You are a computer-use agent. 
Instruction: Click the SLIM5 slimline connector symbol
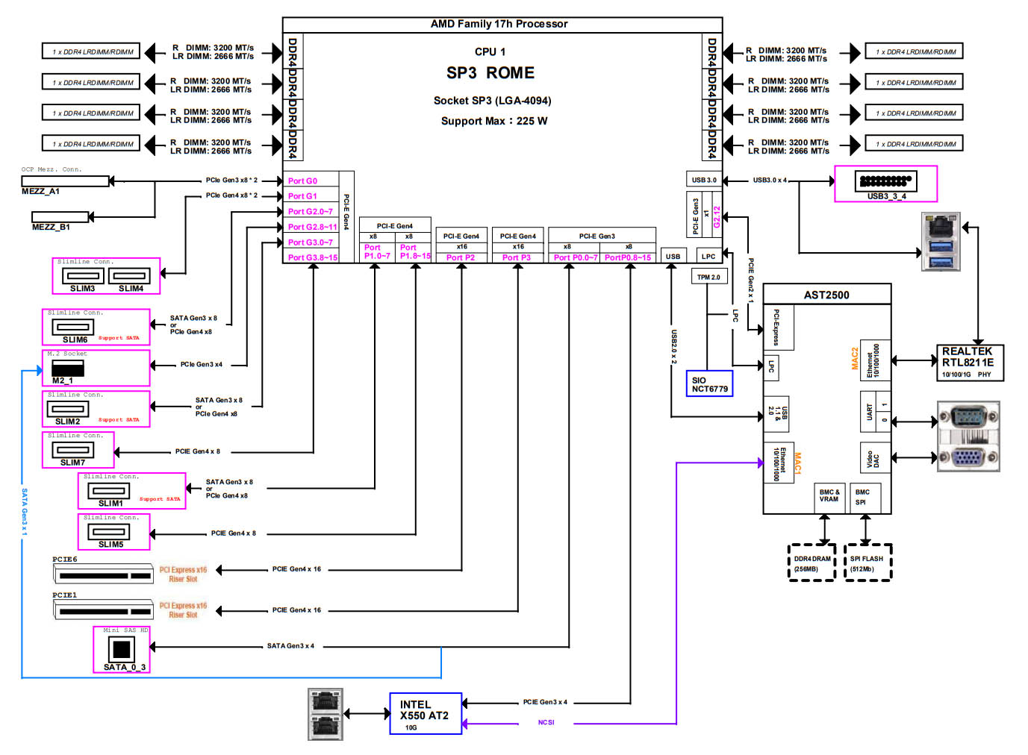coord(109,532)
